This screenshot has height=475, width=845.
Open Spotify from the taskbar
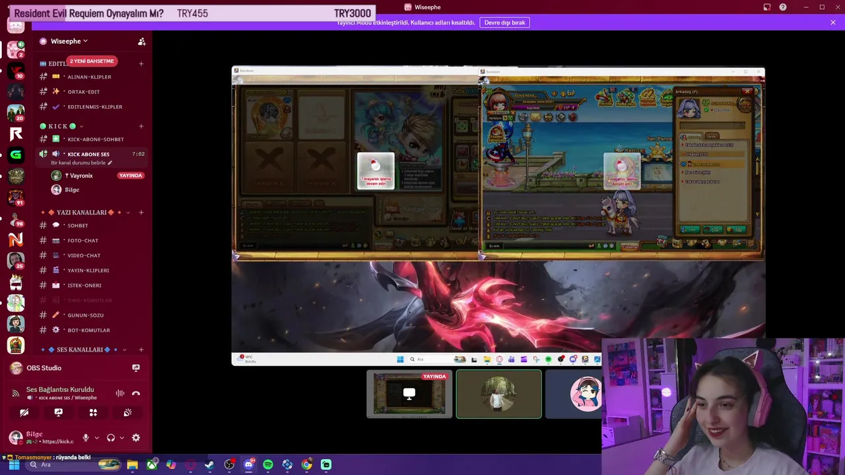[x=268, y=464]
